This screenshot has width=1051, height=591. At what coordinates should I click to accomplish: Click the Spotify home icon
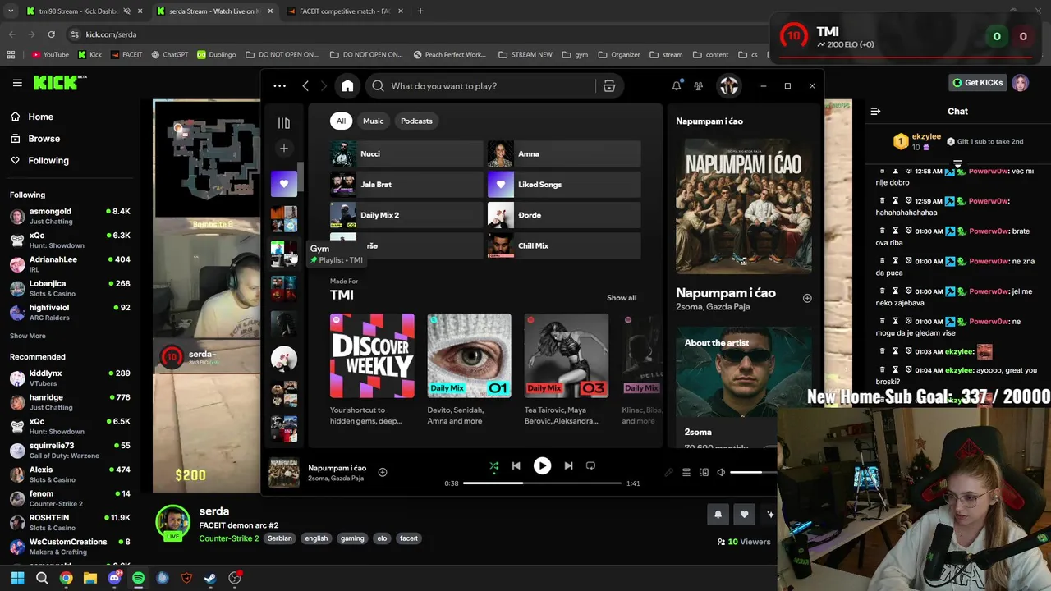[x=347, y=86]
